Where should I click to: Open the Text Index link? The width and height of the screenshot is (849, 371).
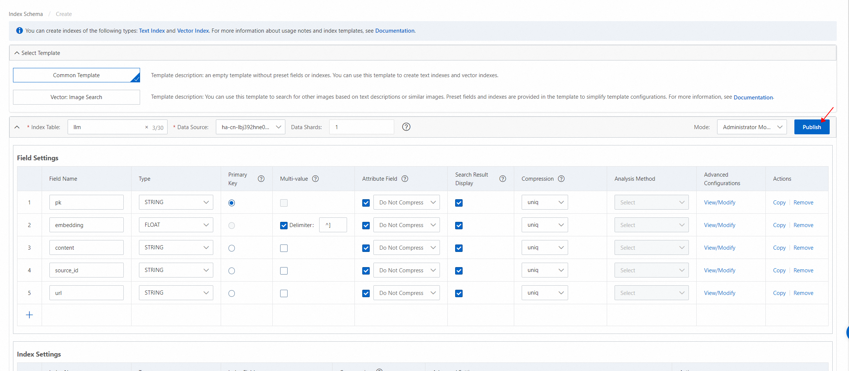(152, 31)
